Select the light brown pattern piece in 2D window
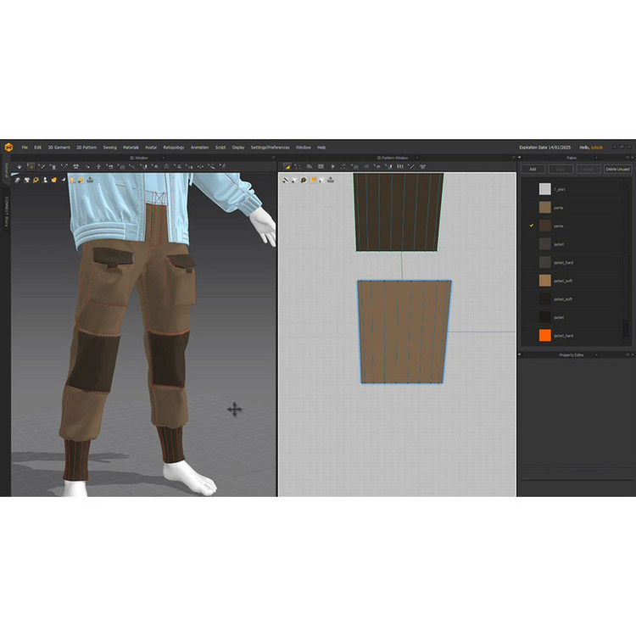The width and height of the screenshot is (636, 636). [x=404, y=331]
